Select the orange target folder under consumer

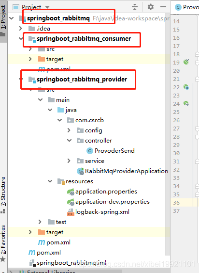pyautogui.click(x=42, y=59)
